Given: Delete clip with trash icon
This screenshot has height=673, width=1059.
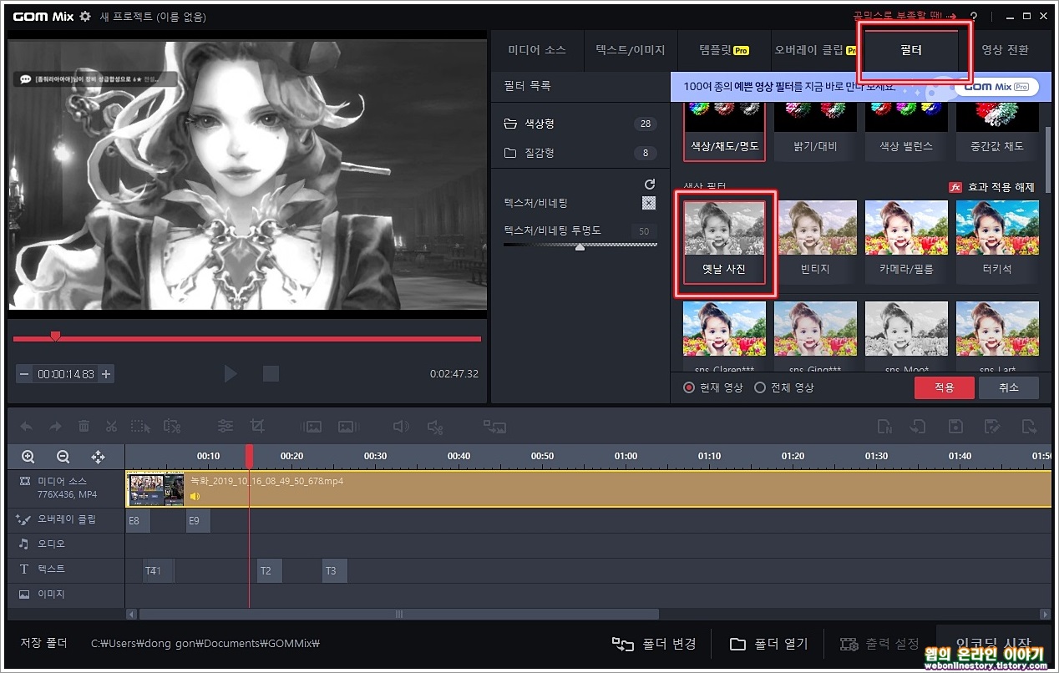Looking at the screenshot, I should (84, 427).
